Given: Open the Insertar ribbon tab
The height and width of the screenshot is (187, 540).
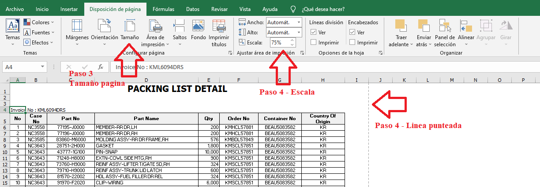Looking at the screenshot, I should click(x=69, y=9).
